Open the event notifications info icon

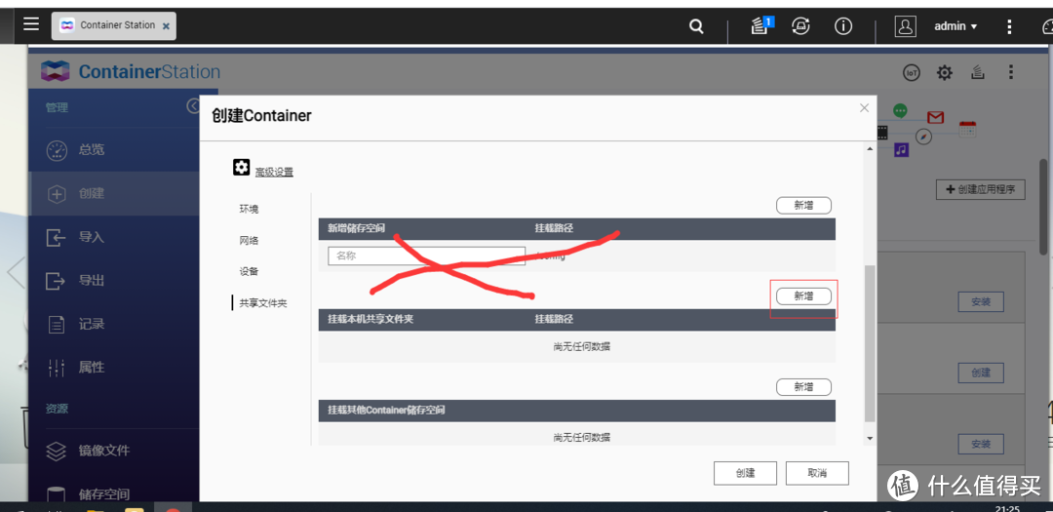842,25
